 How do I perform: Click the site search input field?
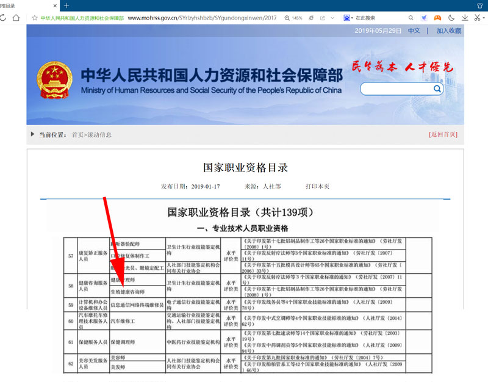pyautogui.click(x=395, y=89)
